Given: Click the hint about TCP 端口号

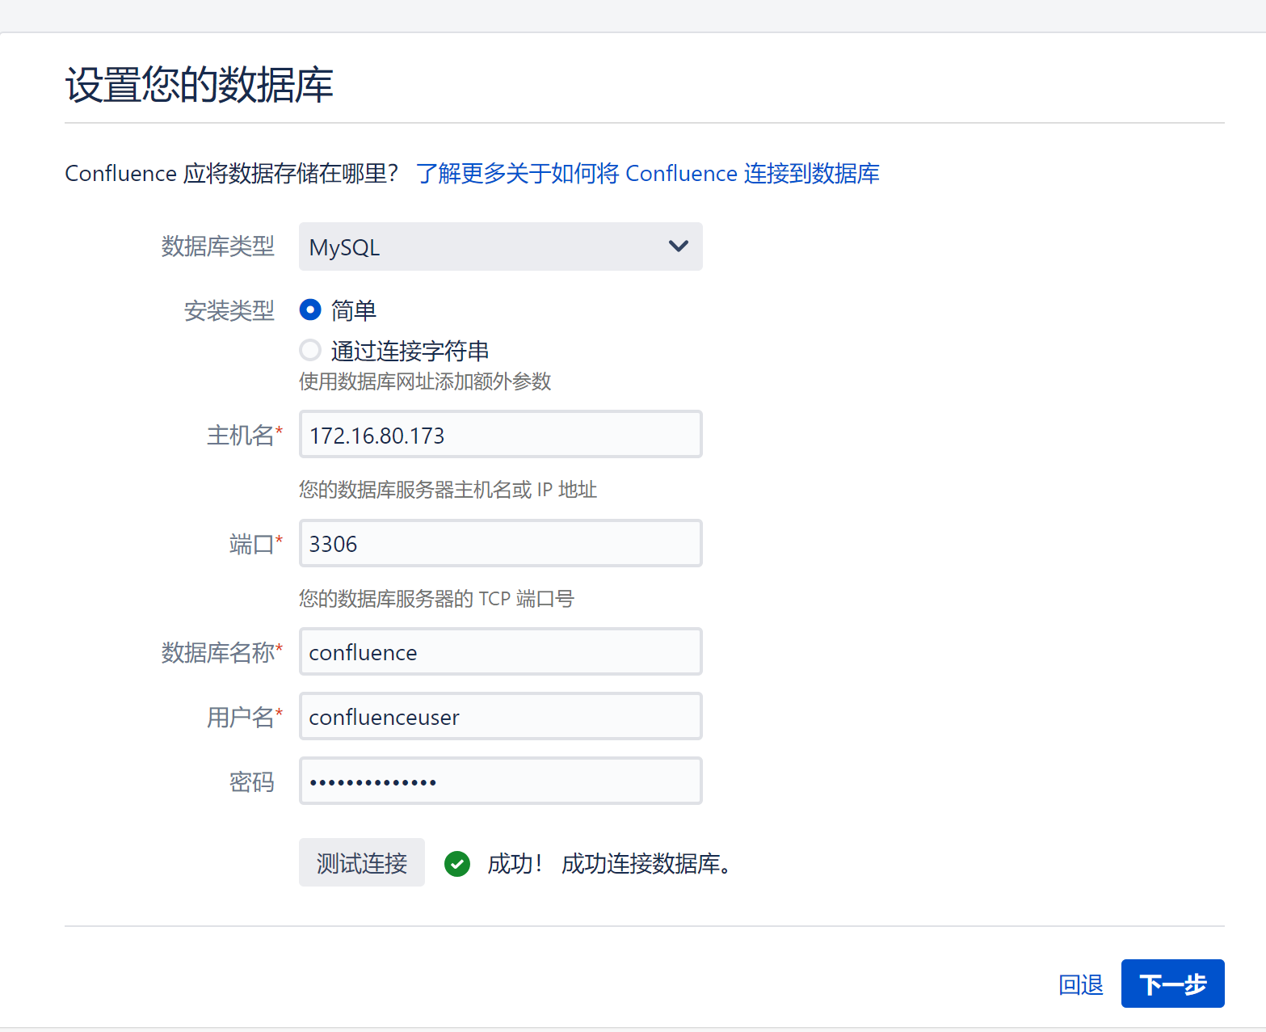Looking at the screenshot, I should coord(436,599).
